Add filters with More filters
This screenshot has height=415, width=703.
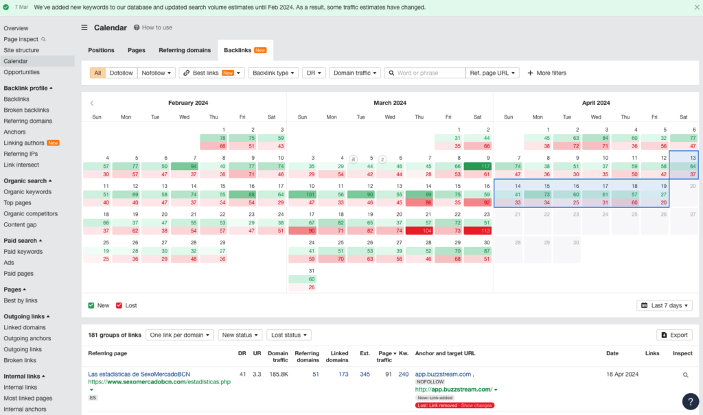(546, 72)
